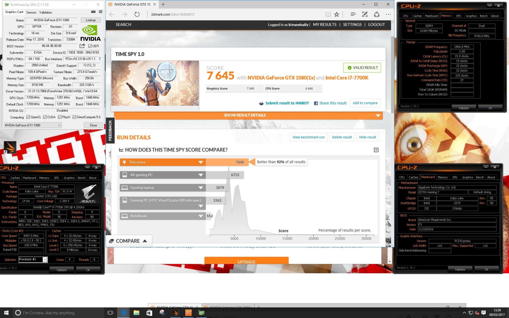Reload the 3dmark page
This screenshot has width=509, height=318.
(x=137, y=14)
